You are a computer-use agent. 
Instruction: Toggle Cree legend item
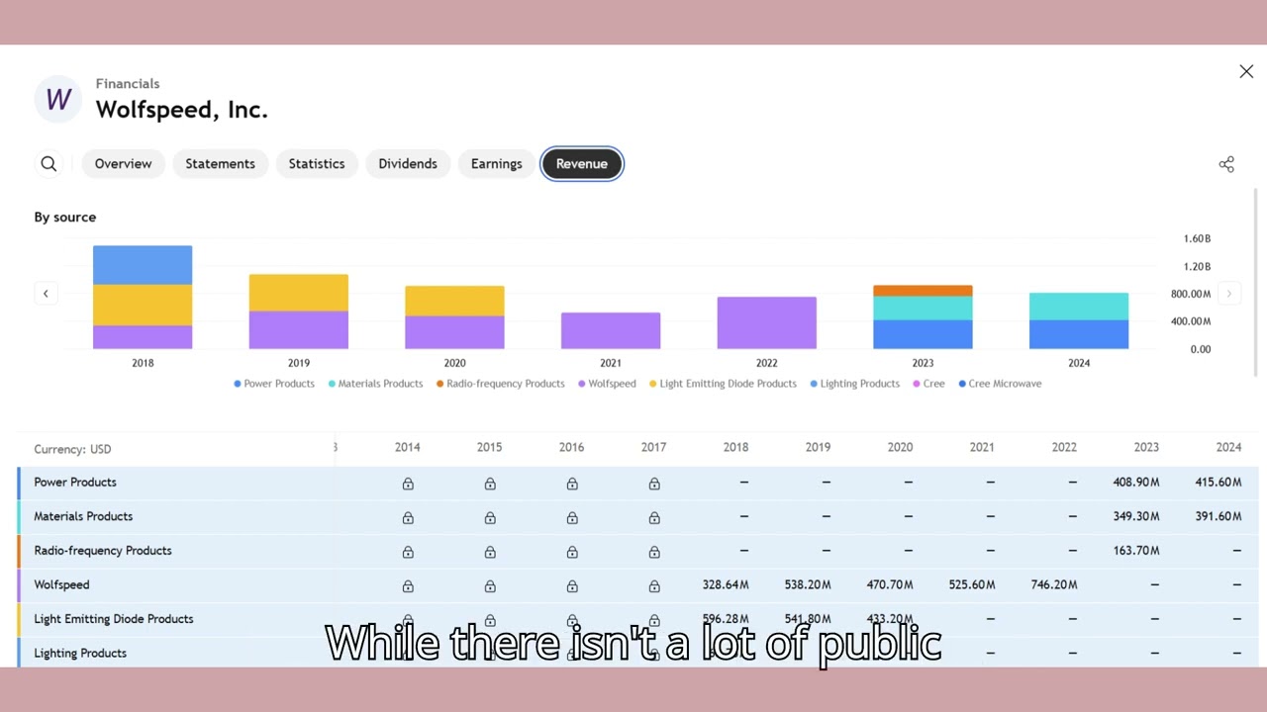pos(928,384)
